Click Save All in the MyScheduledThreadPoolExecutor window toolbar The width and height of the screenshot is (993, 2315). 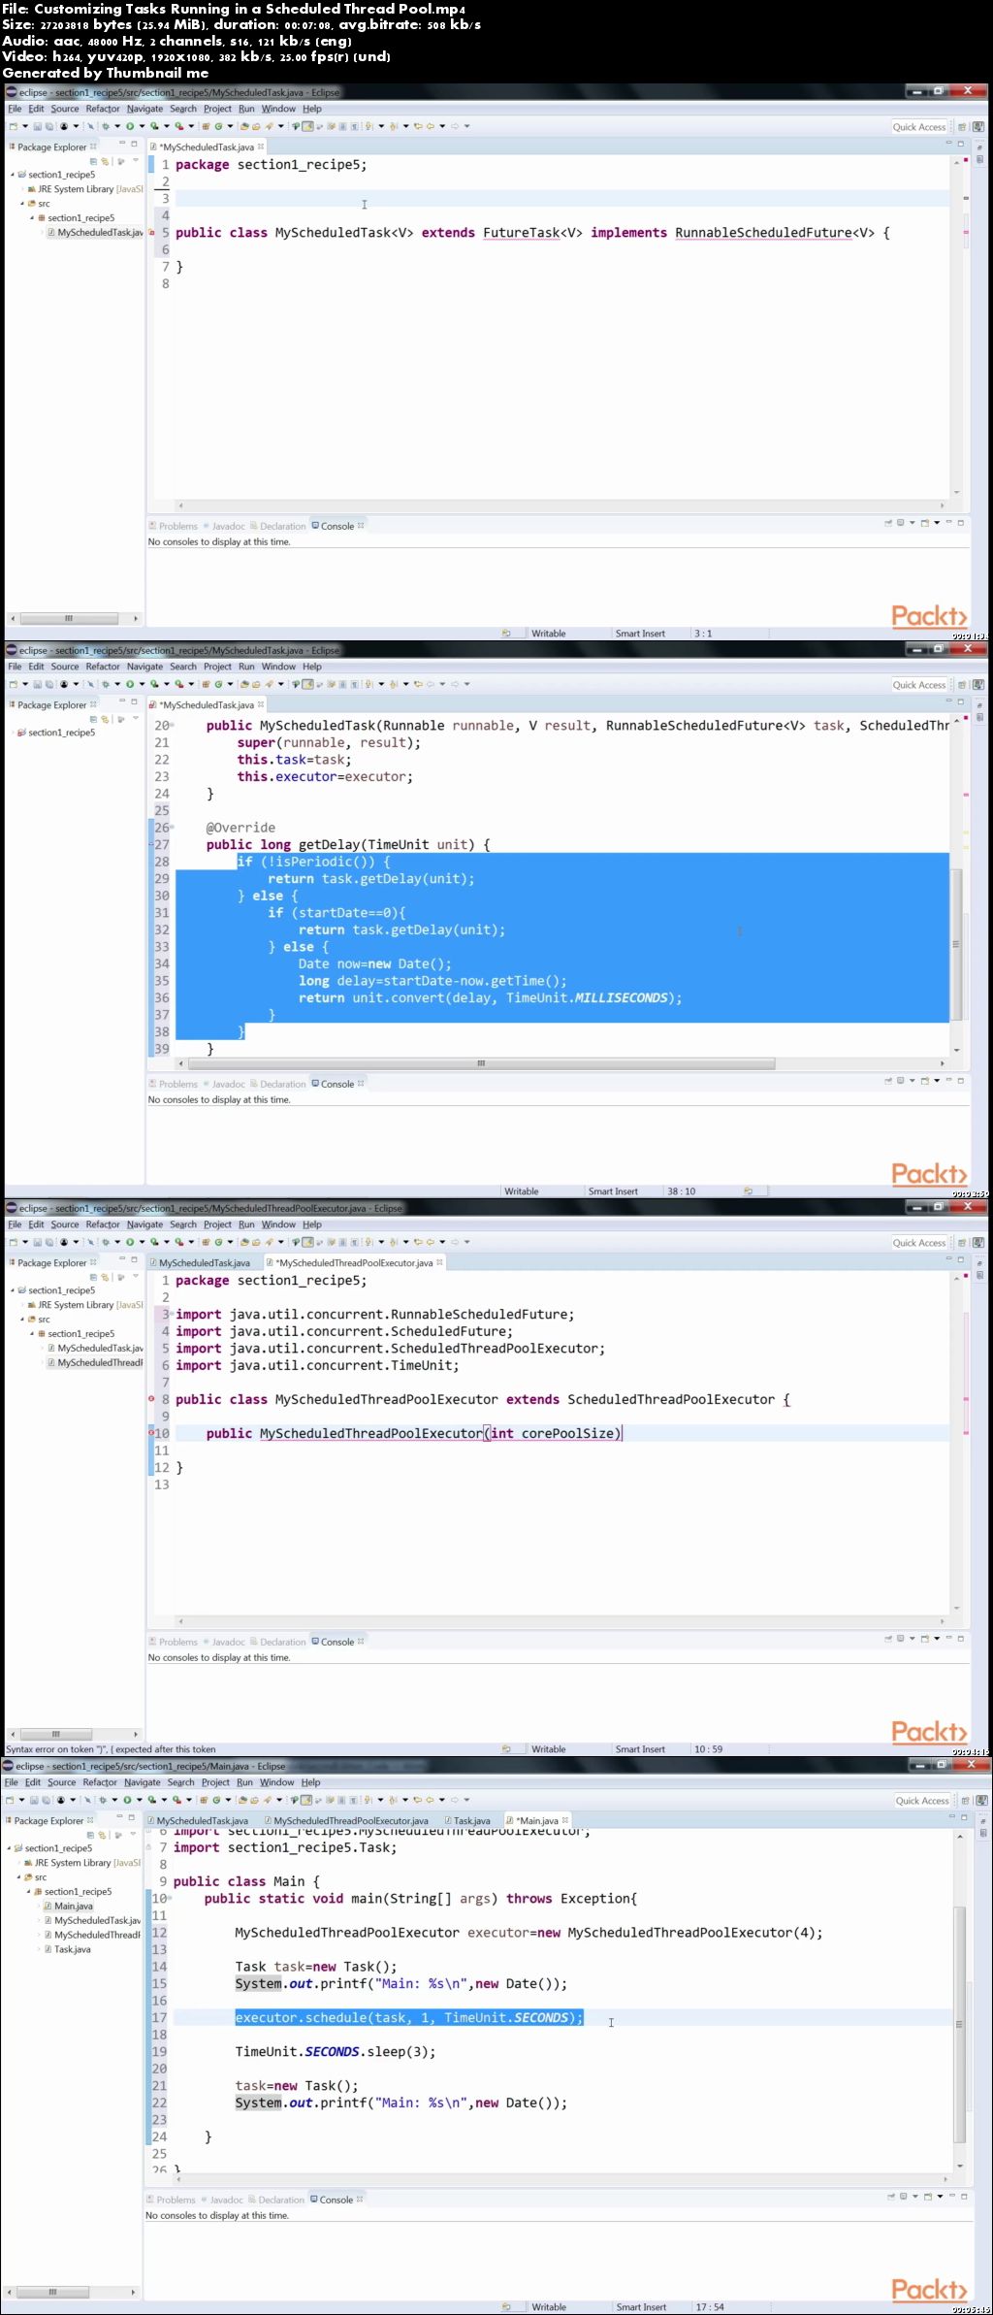48,1242
